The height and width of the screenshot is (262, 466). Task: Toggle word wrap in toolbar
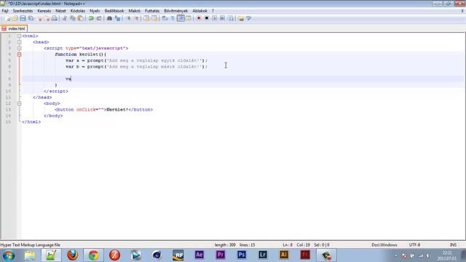165,18
